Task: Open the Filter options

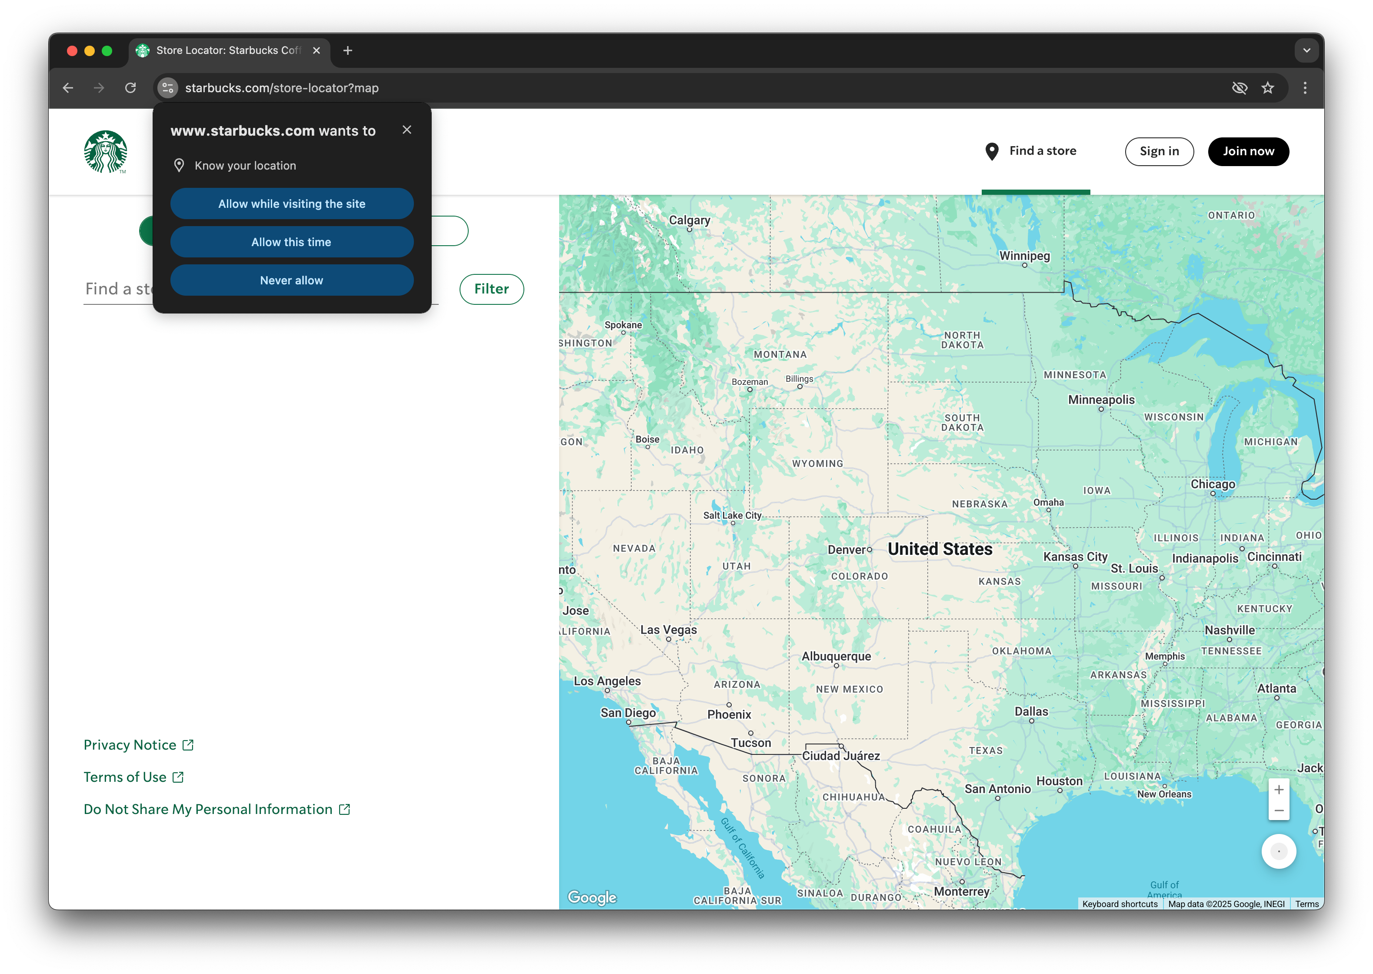Action: [492, 289]
